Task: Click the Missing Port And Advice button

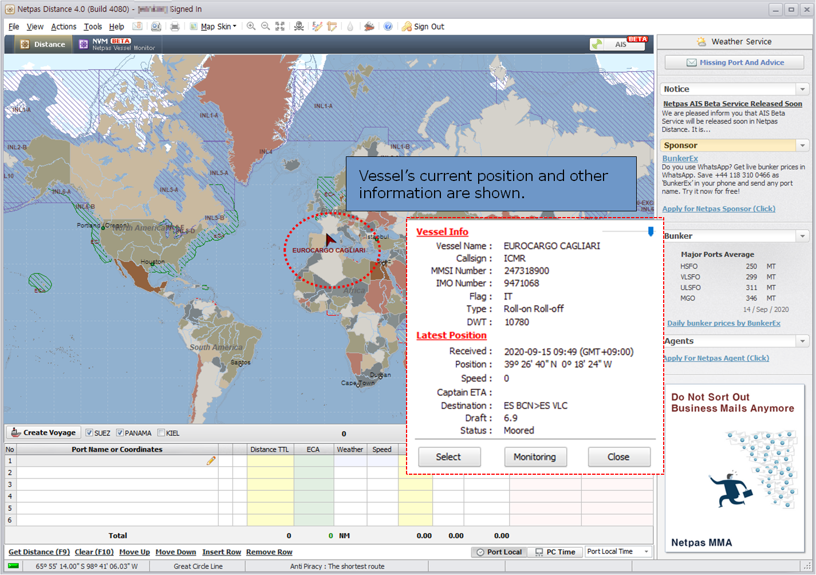Action: coord(735,62)
